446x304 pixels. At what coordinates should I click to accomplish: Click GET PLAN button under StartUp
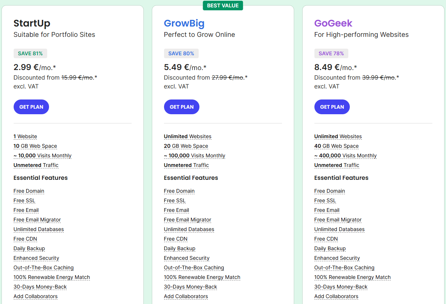tap(31, 107)
